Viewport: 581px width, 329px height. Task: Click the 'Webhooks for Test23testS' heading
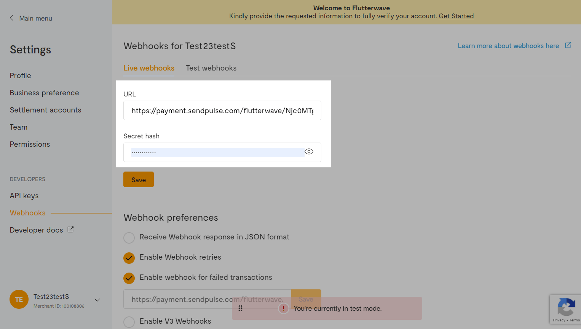point(180,46)
